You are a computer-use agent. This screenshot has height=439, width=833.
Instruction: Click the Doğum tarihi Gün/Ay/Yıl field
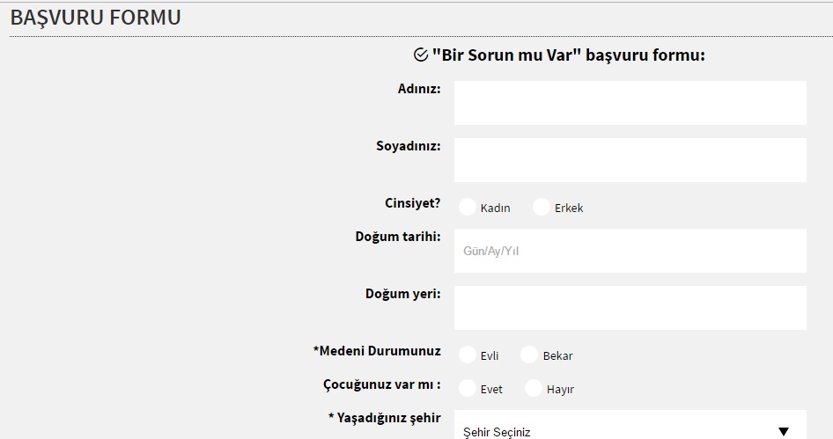[630, 251]
